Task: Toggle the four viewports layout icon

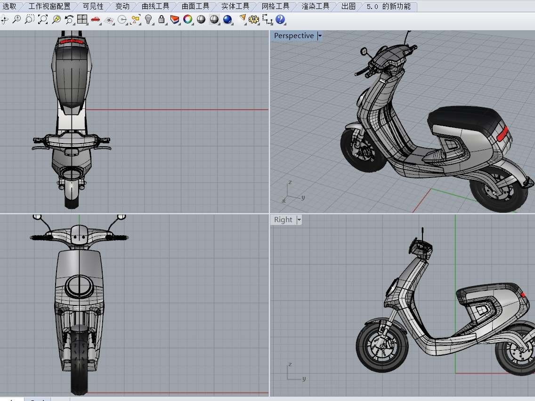Action: tap(82, 19)
